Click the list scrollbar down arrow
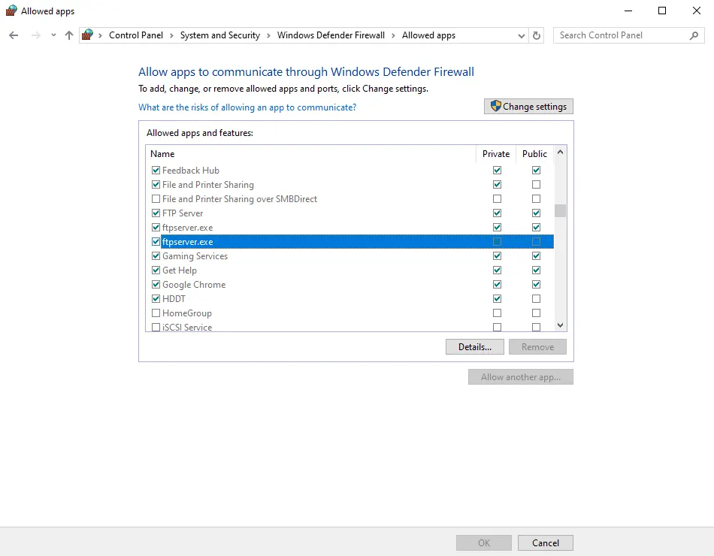The width and height of the screenshot is (714, 556). [560, 325]
